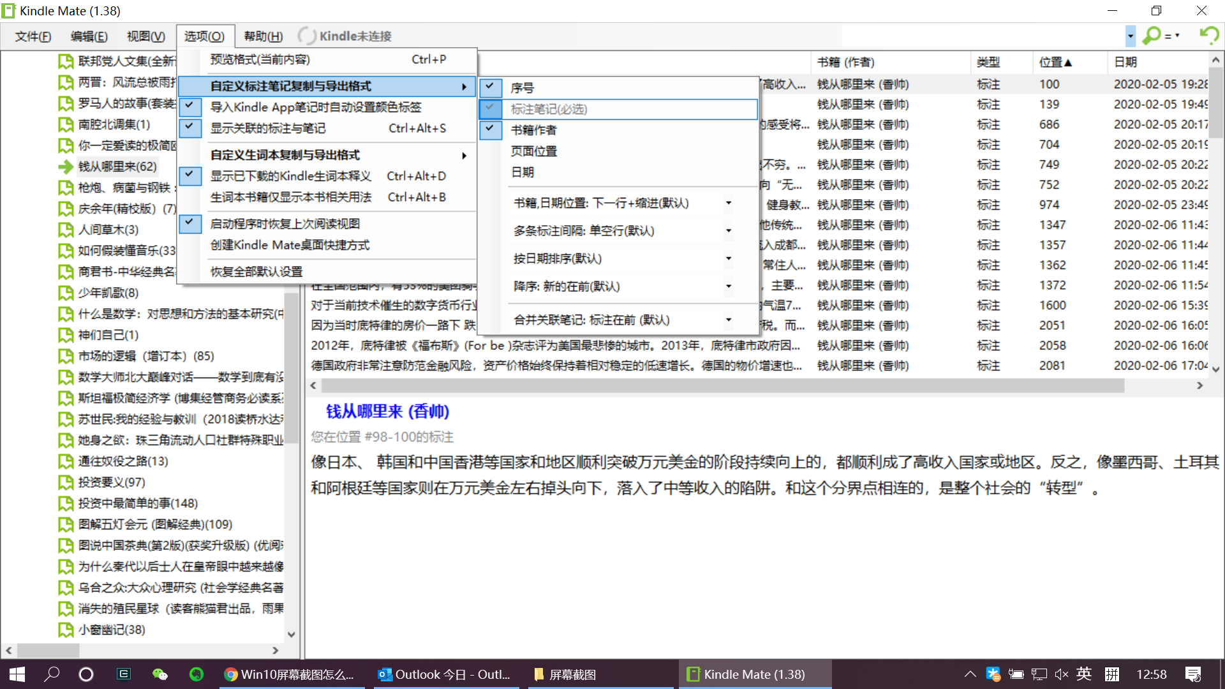
Task: Open the 书籍,日期位置 dropdown
Action: pos(728,204)
